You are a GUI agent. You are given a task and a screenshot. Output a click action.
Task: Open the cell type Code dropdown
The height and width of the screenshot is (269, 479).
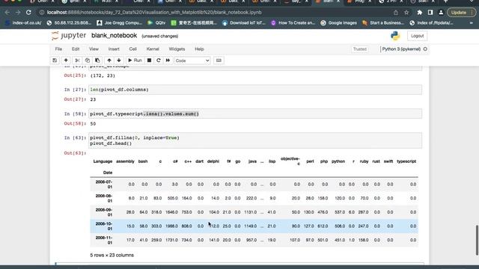192,61
